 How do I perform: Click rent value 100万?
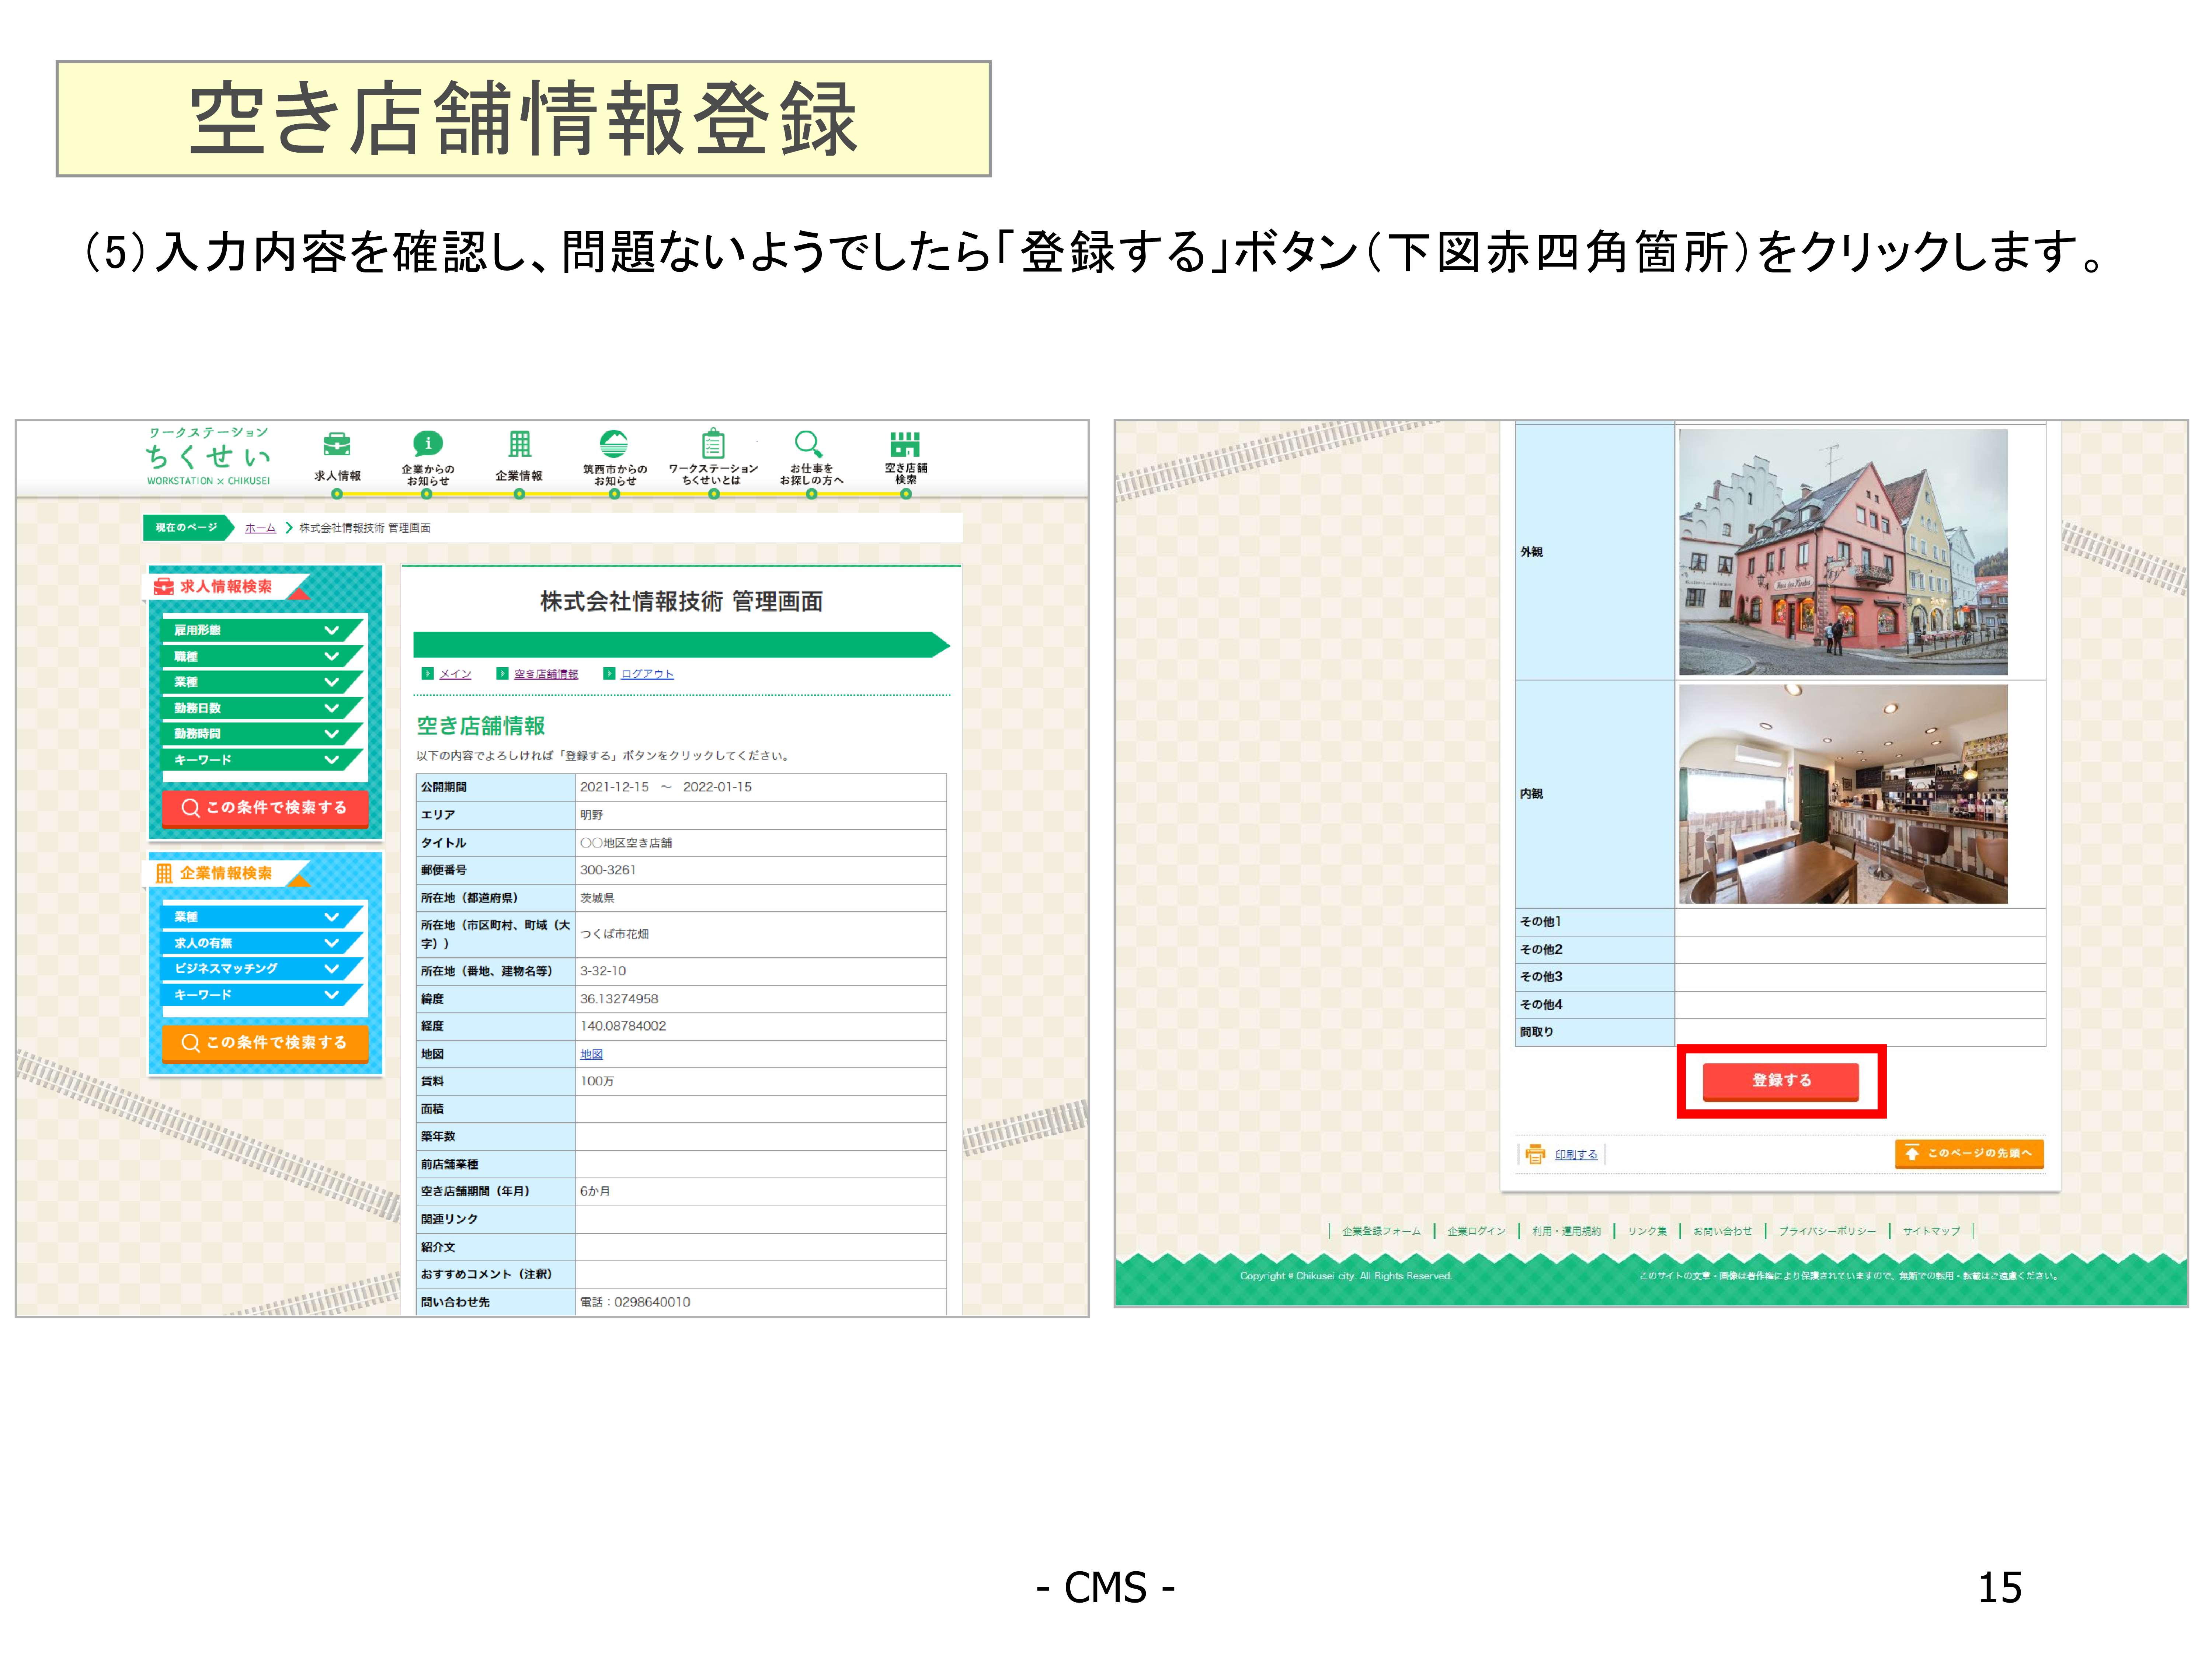pos(597,1081)
